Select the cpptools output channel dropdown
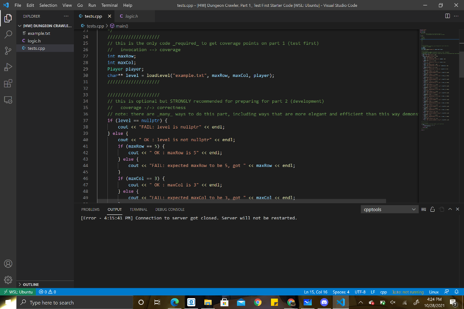 [x=389, y=209]
